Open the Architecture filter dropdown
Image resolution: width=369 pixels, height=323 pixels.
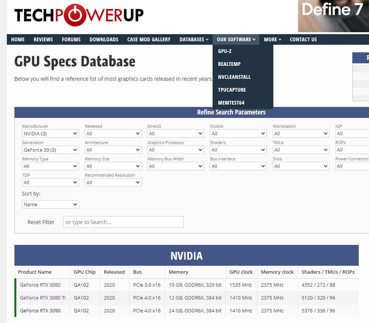(x=113, y=150)
